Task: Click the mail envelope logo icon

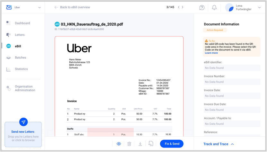Action: pyautogui.click(x=9, y=7)
